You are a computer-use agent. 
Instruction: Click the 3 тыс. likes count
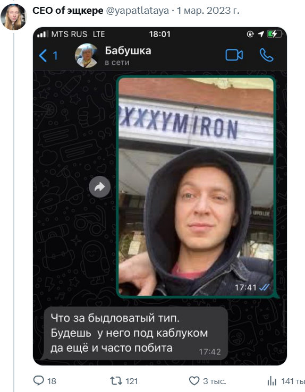(x=215, y=381)
